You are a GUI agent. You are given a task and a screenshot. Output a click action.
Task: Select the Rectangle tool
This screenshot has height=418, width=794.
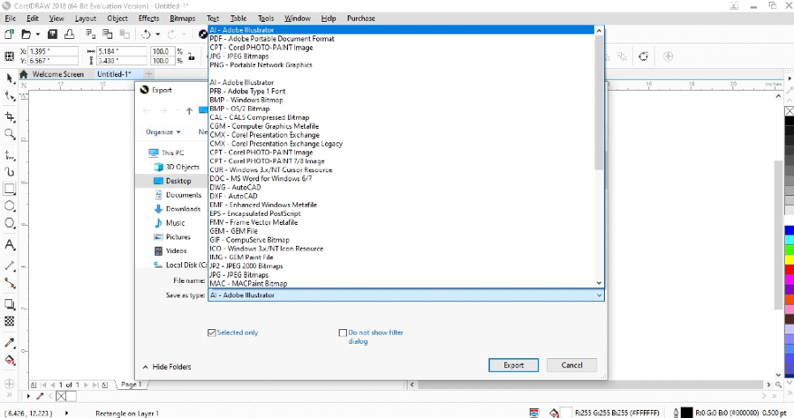click(x=10, y=189)
